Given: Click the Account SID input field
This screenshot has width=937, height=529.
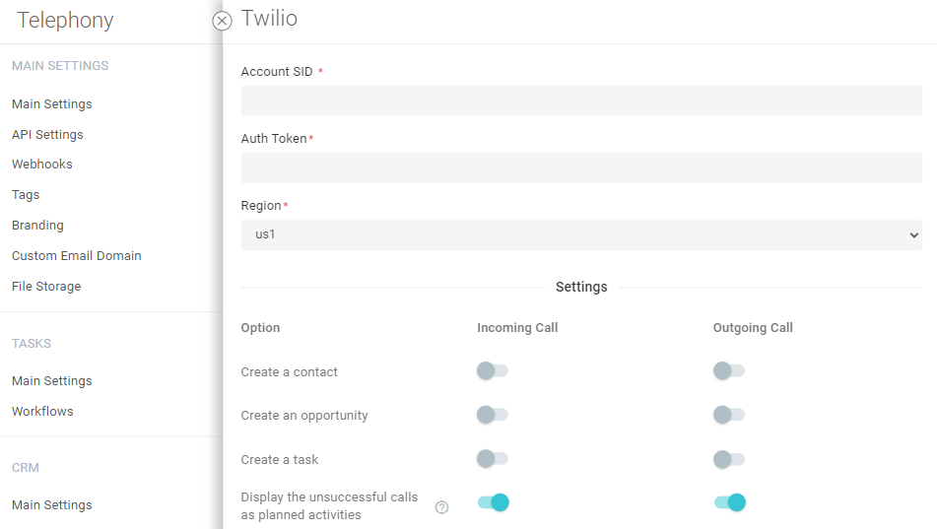Looking at the screenshot, I should (x=581, y=100).
